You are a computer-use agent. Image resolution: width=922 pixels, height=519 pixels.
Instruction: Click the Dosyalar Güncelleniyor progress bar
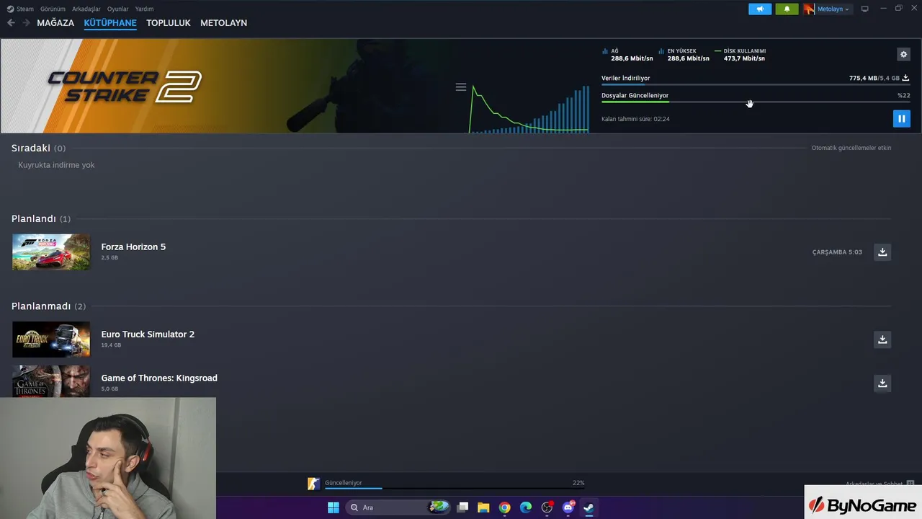(x=756, y=102)
